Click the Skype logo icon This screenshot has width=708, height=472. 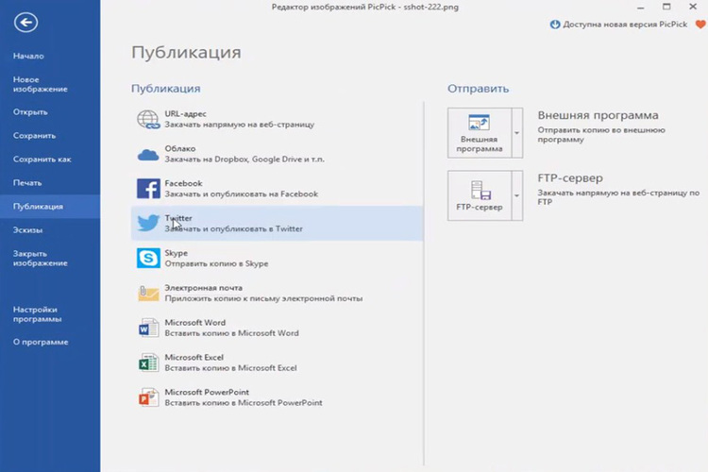tap(148, 258)
